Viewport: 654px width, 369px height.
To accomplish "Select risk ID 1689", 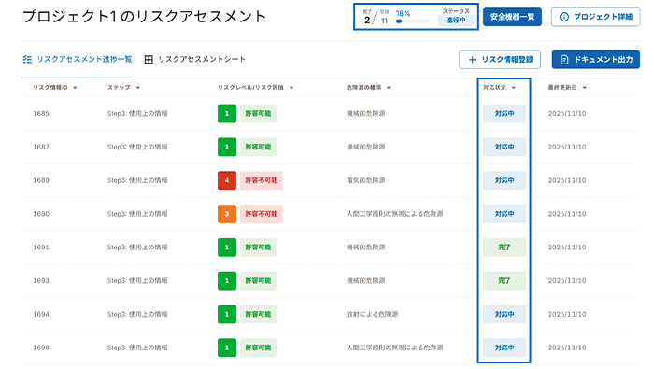I will coord(41,180).
